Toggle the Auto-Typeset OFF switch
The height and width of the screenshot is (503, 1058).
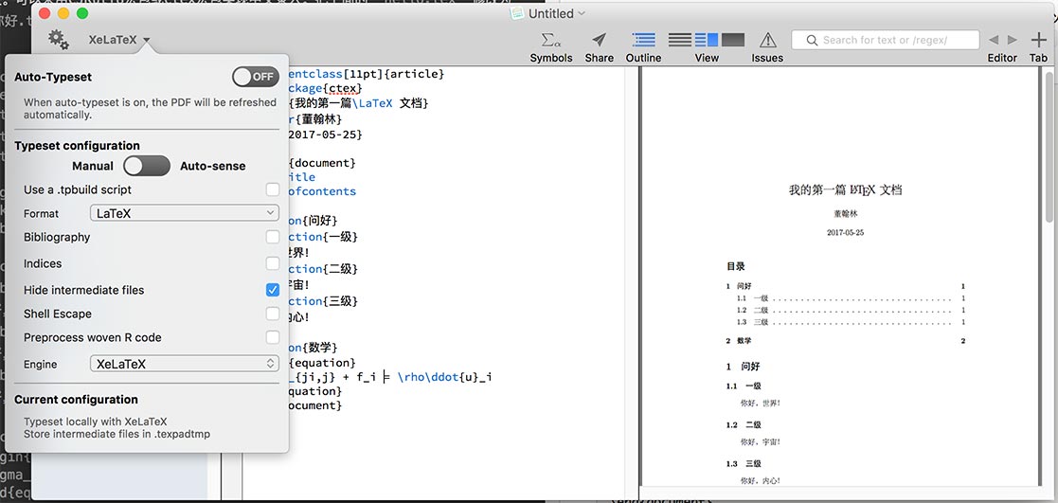click(x=255, y=77)
